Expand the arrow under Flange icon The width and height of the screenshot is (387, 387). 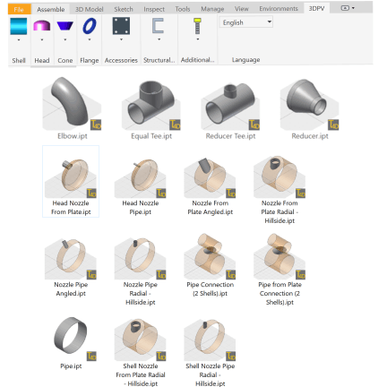tap(90, 39)
